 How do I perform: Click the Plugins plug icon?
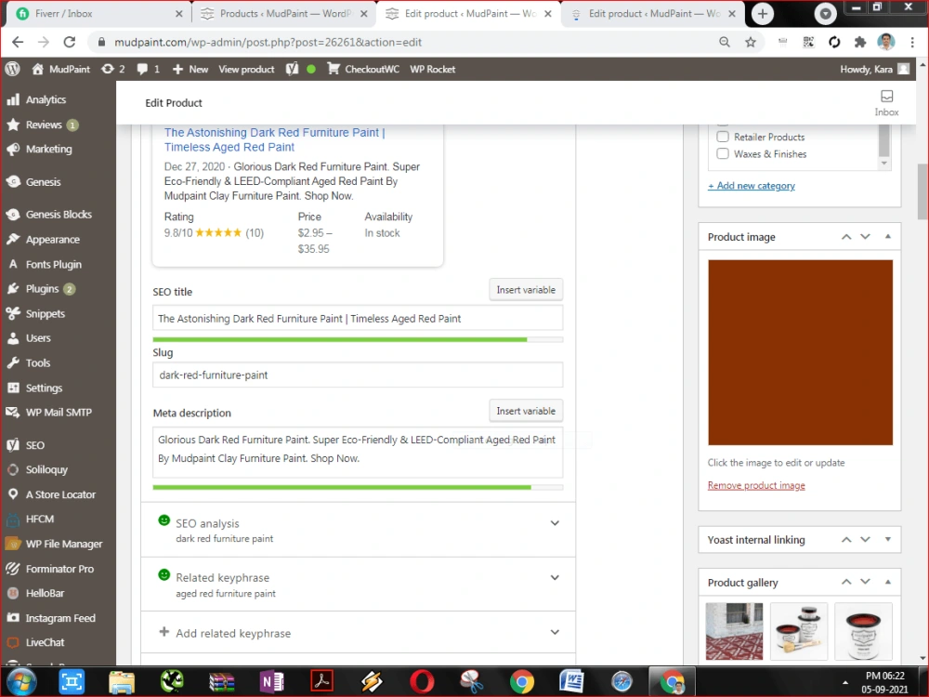tap(12, 289)
